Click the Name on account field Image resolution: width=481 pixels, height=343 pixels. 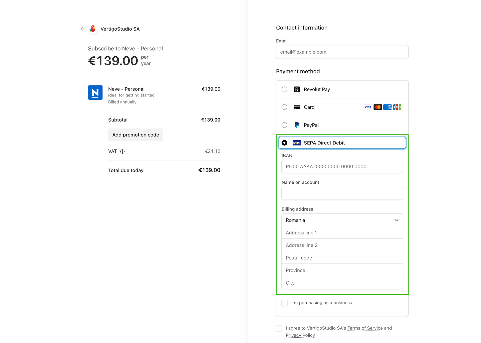coord(342,193)
